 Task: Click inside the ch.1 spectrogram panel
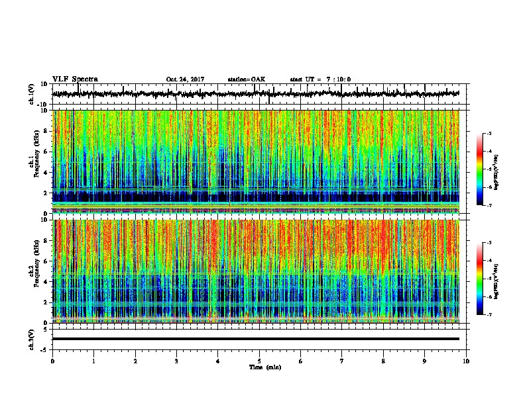point(256,161)
